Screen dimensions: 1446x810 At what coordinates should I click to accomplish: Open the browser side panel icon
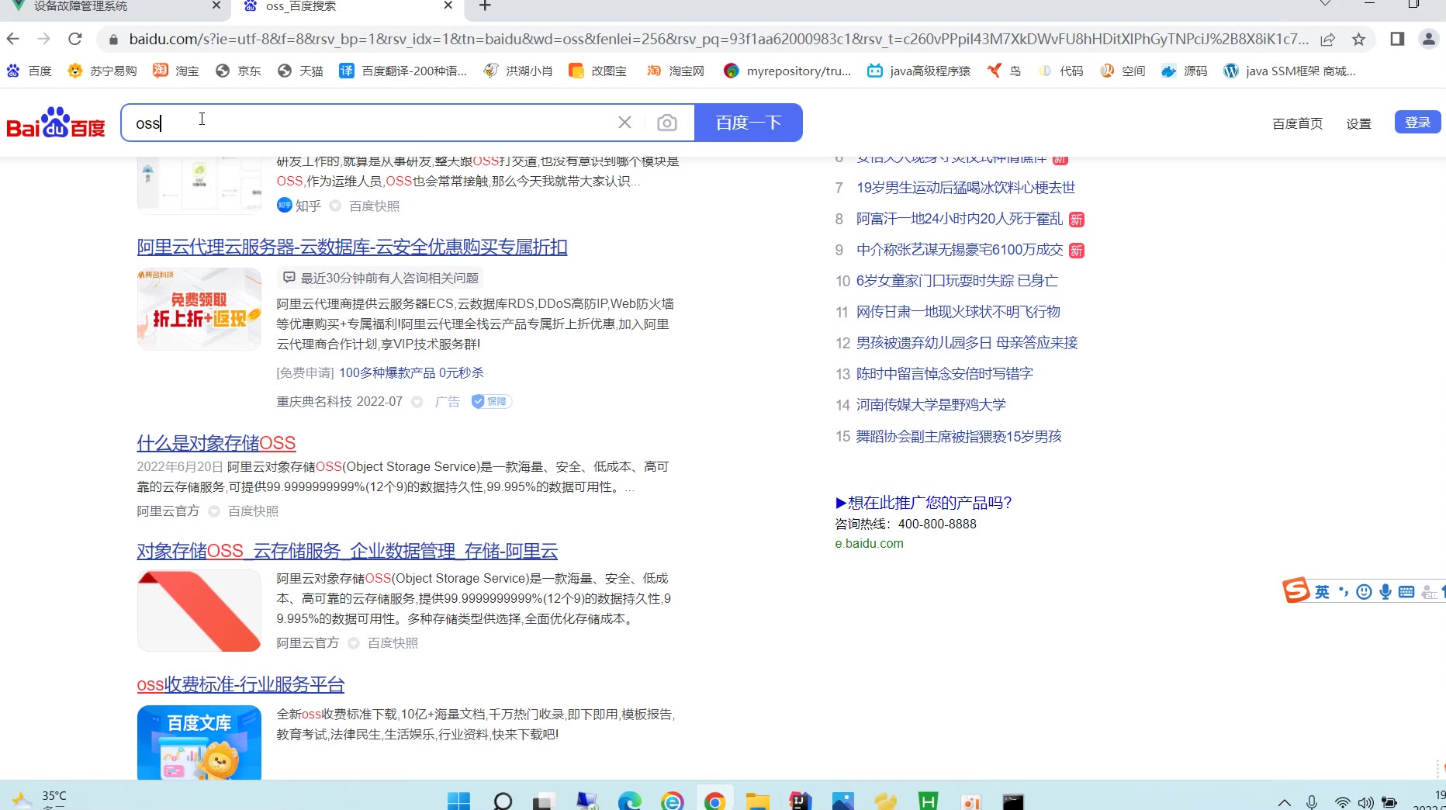pyautogui.click(x=1397, y=39)
